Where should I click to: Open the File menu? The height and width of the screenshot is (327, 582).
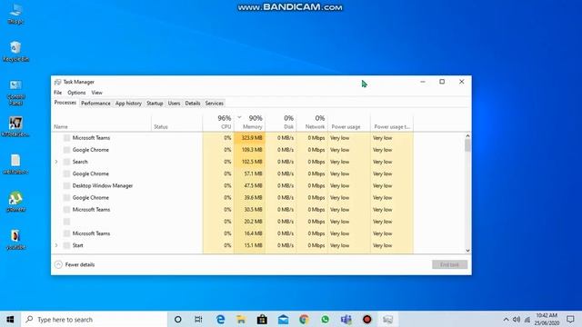[58, 93]
